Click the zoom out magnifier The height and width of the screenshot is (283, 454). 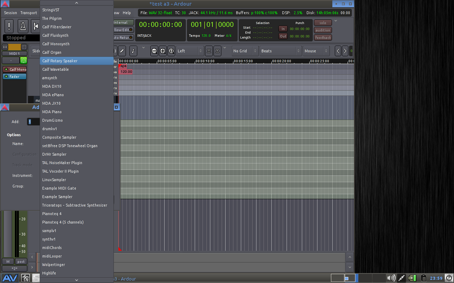coord(154,51)
